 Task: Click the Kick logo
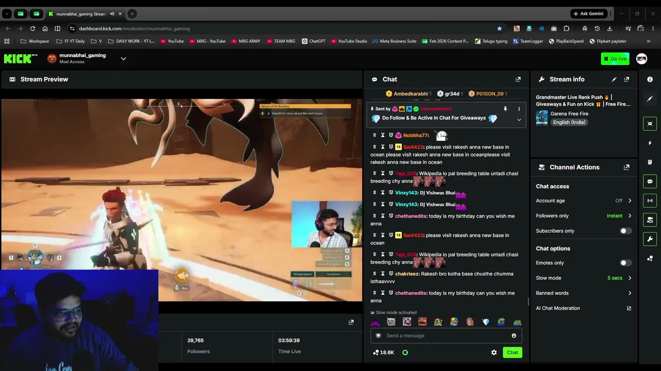tap(21, 59)
